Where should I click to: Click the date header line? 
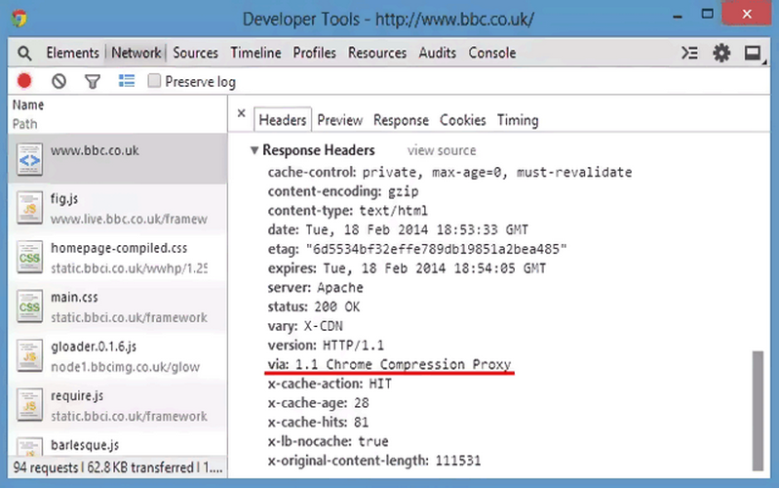pyautogui.click(x=398, y=230)
